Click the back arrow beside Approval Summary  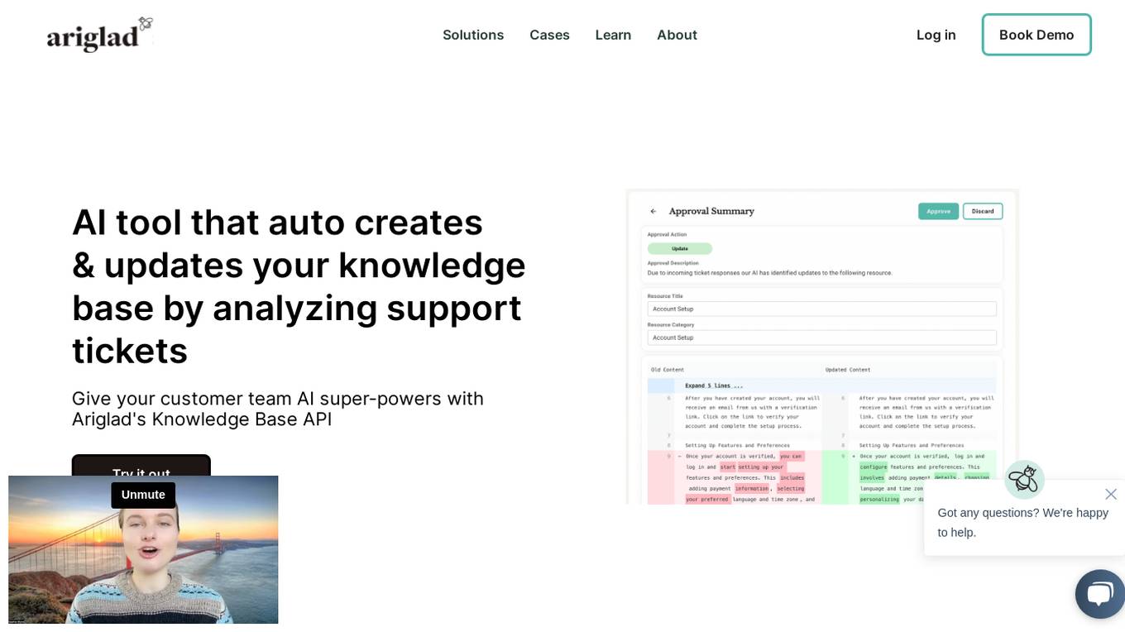[x=653, y=211]
